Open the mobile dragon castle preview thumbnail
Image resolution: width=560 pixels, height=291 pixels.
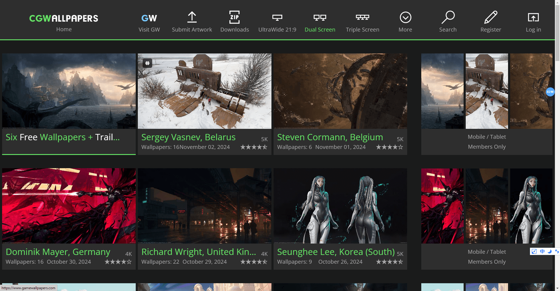(442, 91)
